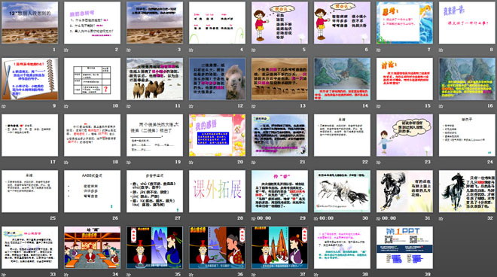Click the animation star icon under slide 10

pos(66,106)
